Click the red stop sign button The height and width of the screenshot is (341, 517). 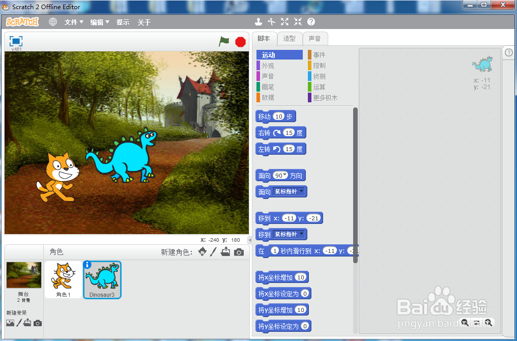(x=240, y=42)
